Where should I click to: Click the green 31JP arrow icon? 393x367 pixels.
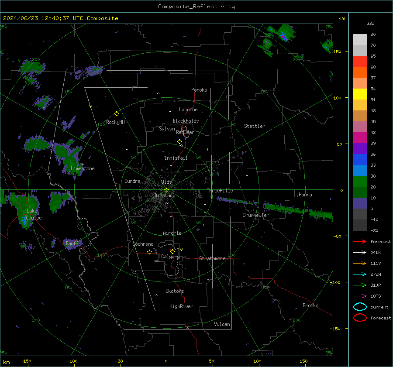pyautogui.click(x=360, y=285)
